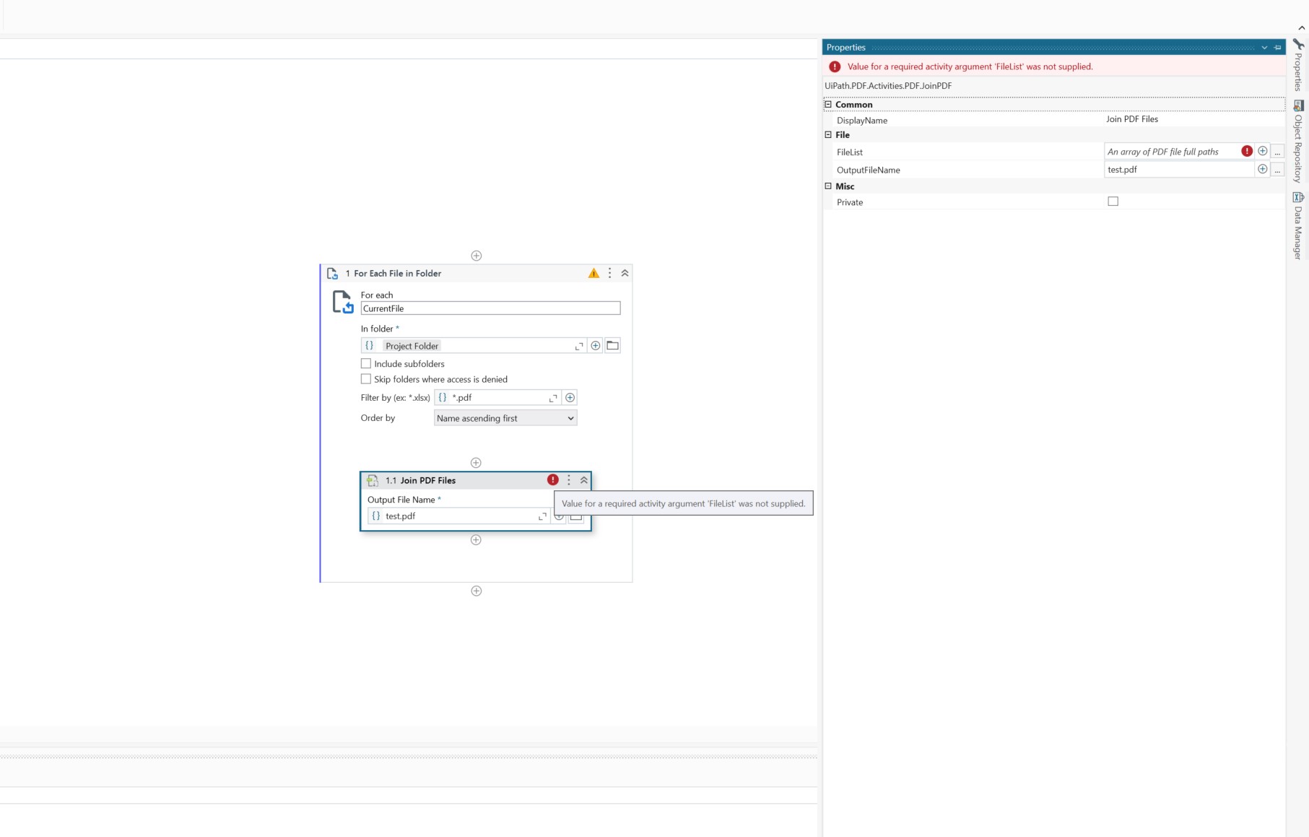Click the Join PDF Files activity icon

[373, 480]
